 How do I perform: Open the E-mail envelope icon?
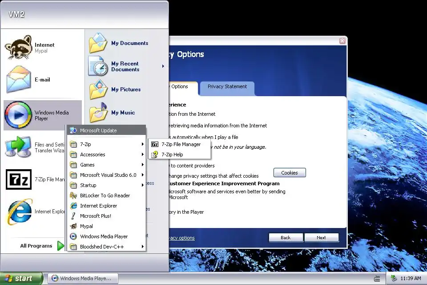pyautogui.click(x=19, y=79)
